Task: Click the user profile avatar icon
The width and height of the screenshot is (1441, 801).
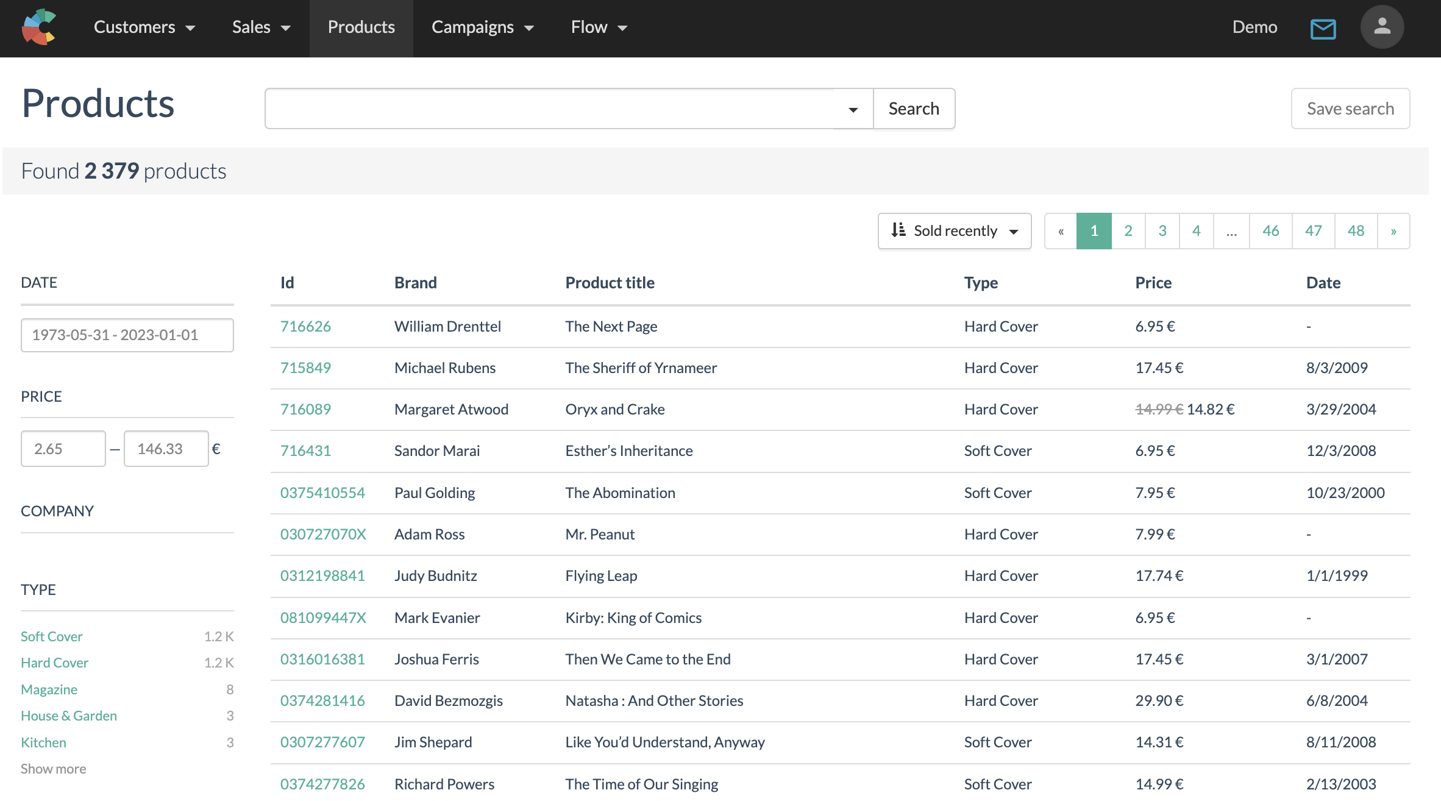Action: click(x=1382, y=27)
